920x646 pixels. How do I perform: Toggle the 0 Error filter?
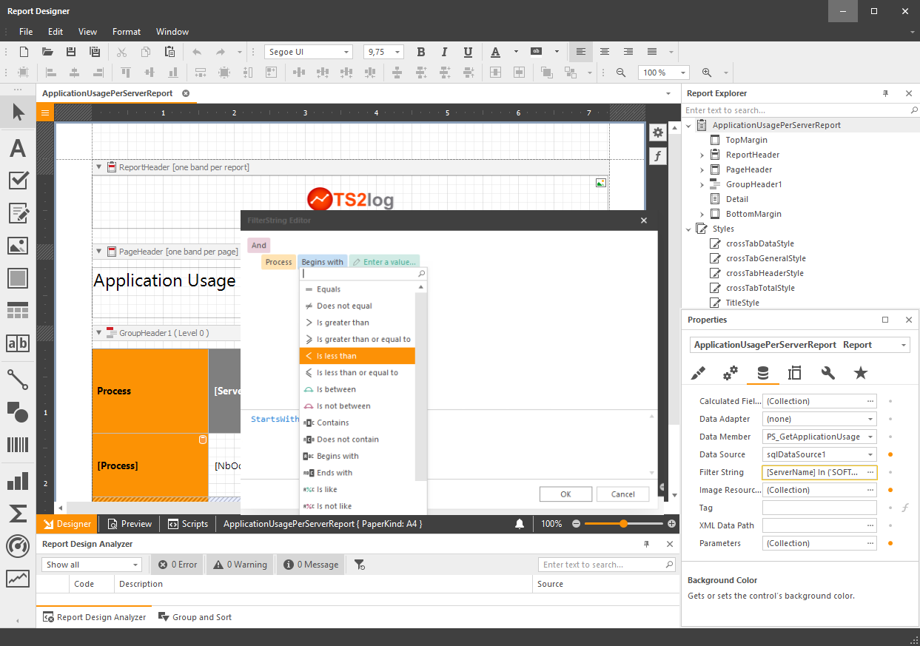(178, 565)
